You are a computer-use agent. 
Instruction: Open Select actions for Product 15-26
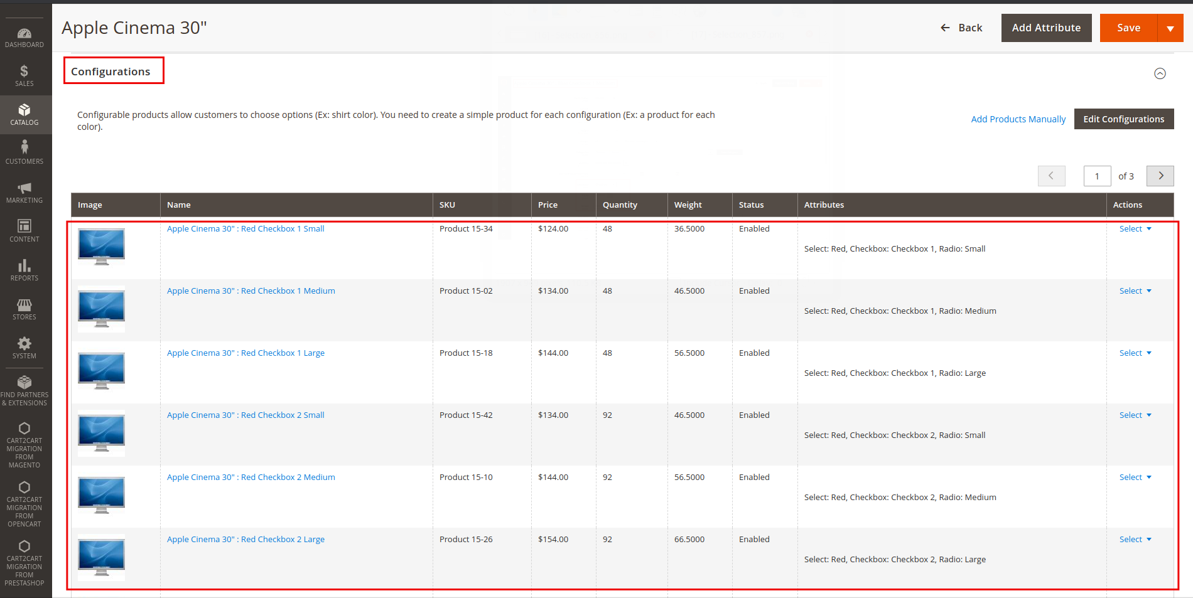[1135, 540]
